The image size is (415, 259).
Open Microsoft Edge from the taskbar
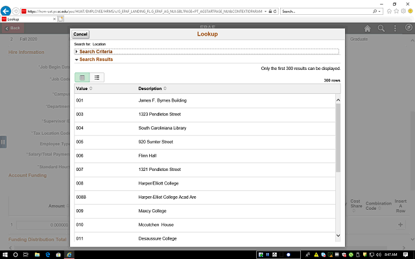pyautogui.click(x=47, y=254)
